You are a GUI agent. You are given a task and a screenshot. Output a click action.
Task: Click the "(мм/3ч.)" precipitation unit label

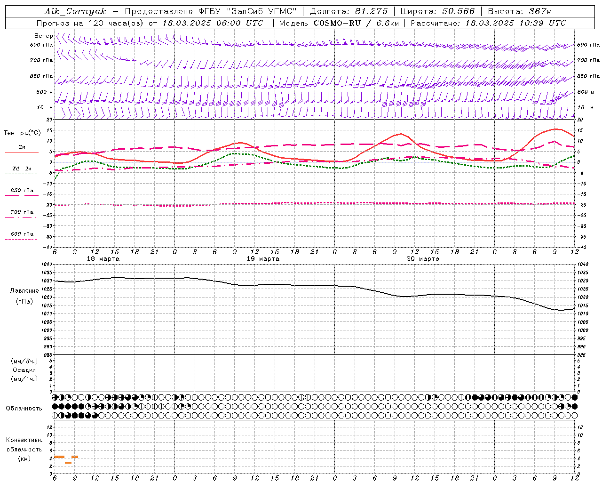coord(24,361)
